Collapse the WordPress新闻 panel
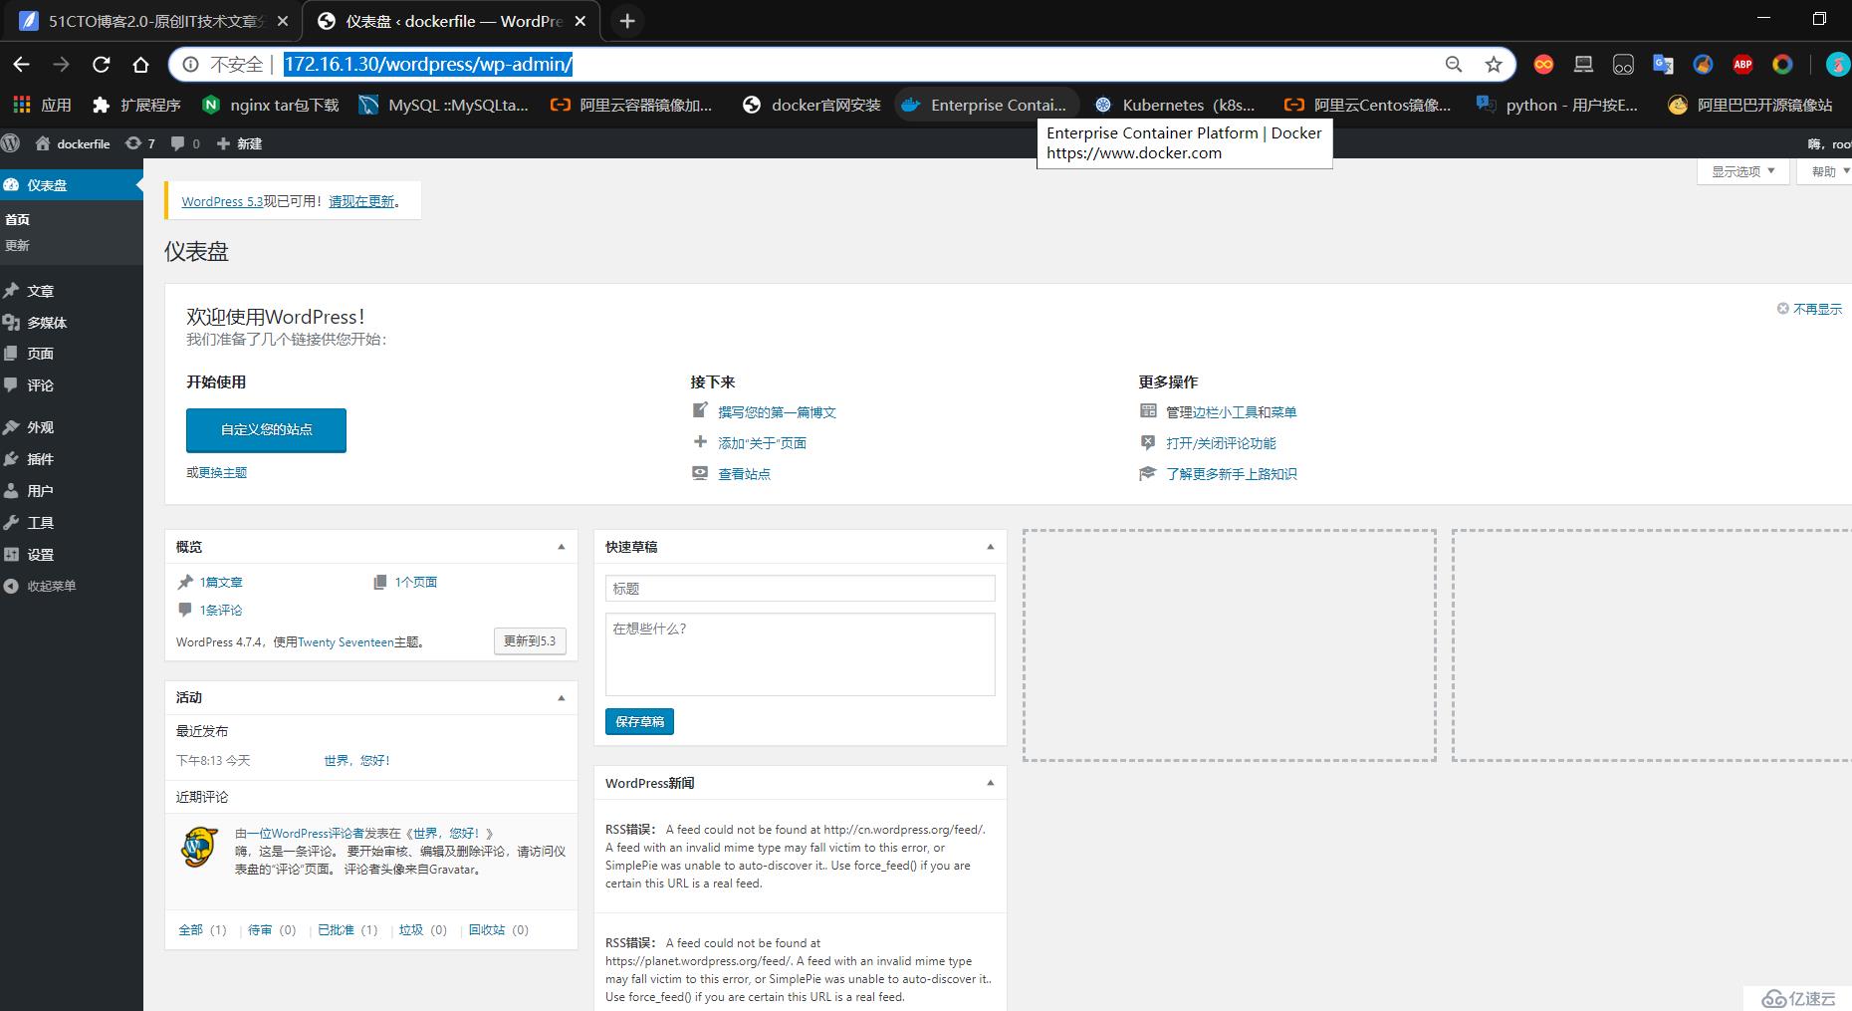Image resolution: width=1852 pixels, height=1011 pixels. [991, 783]
